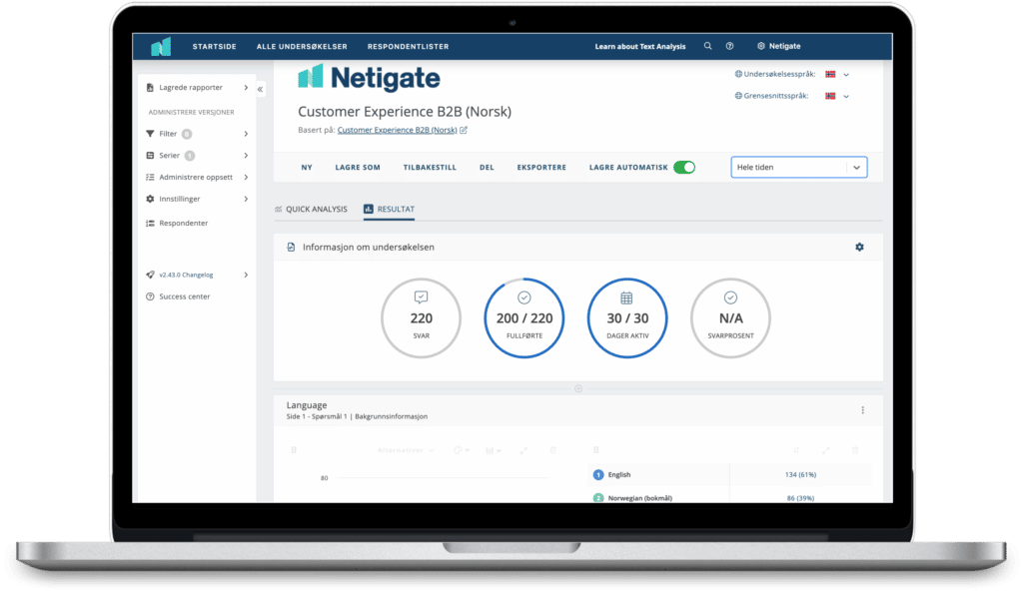Screen dimensions: 1023x592
Task: Expand the Innstillinger chevron
Action: pyautogui.click(x=246, y=199)
